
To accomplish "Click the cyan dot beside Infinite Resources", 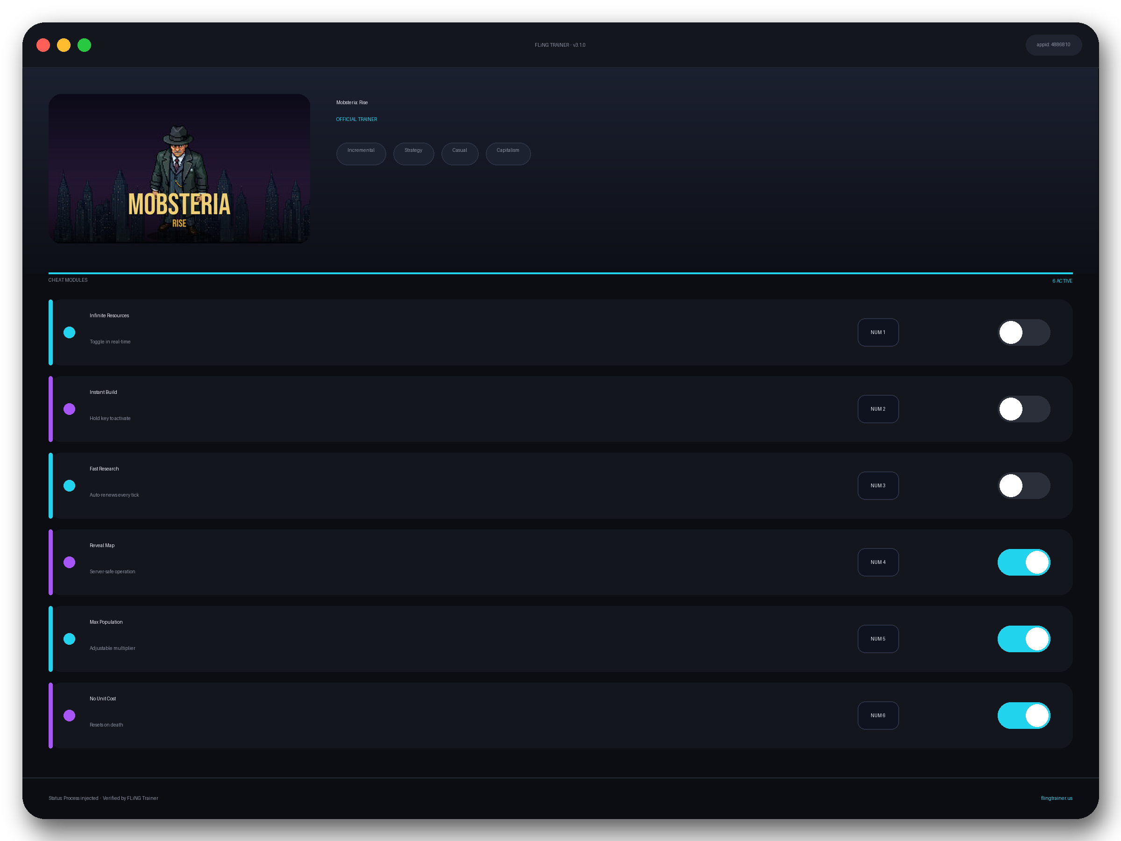I will coord(70,333).
